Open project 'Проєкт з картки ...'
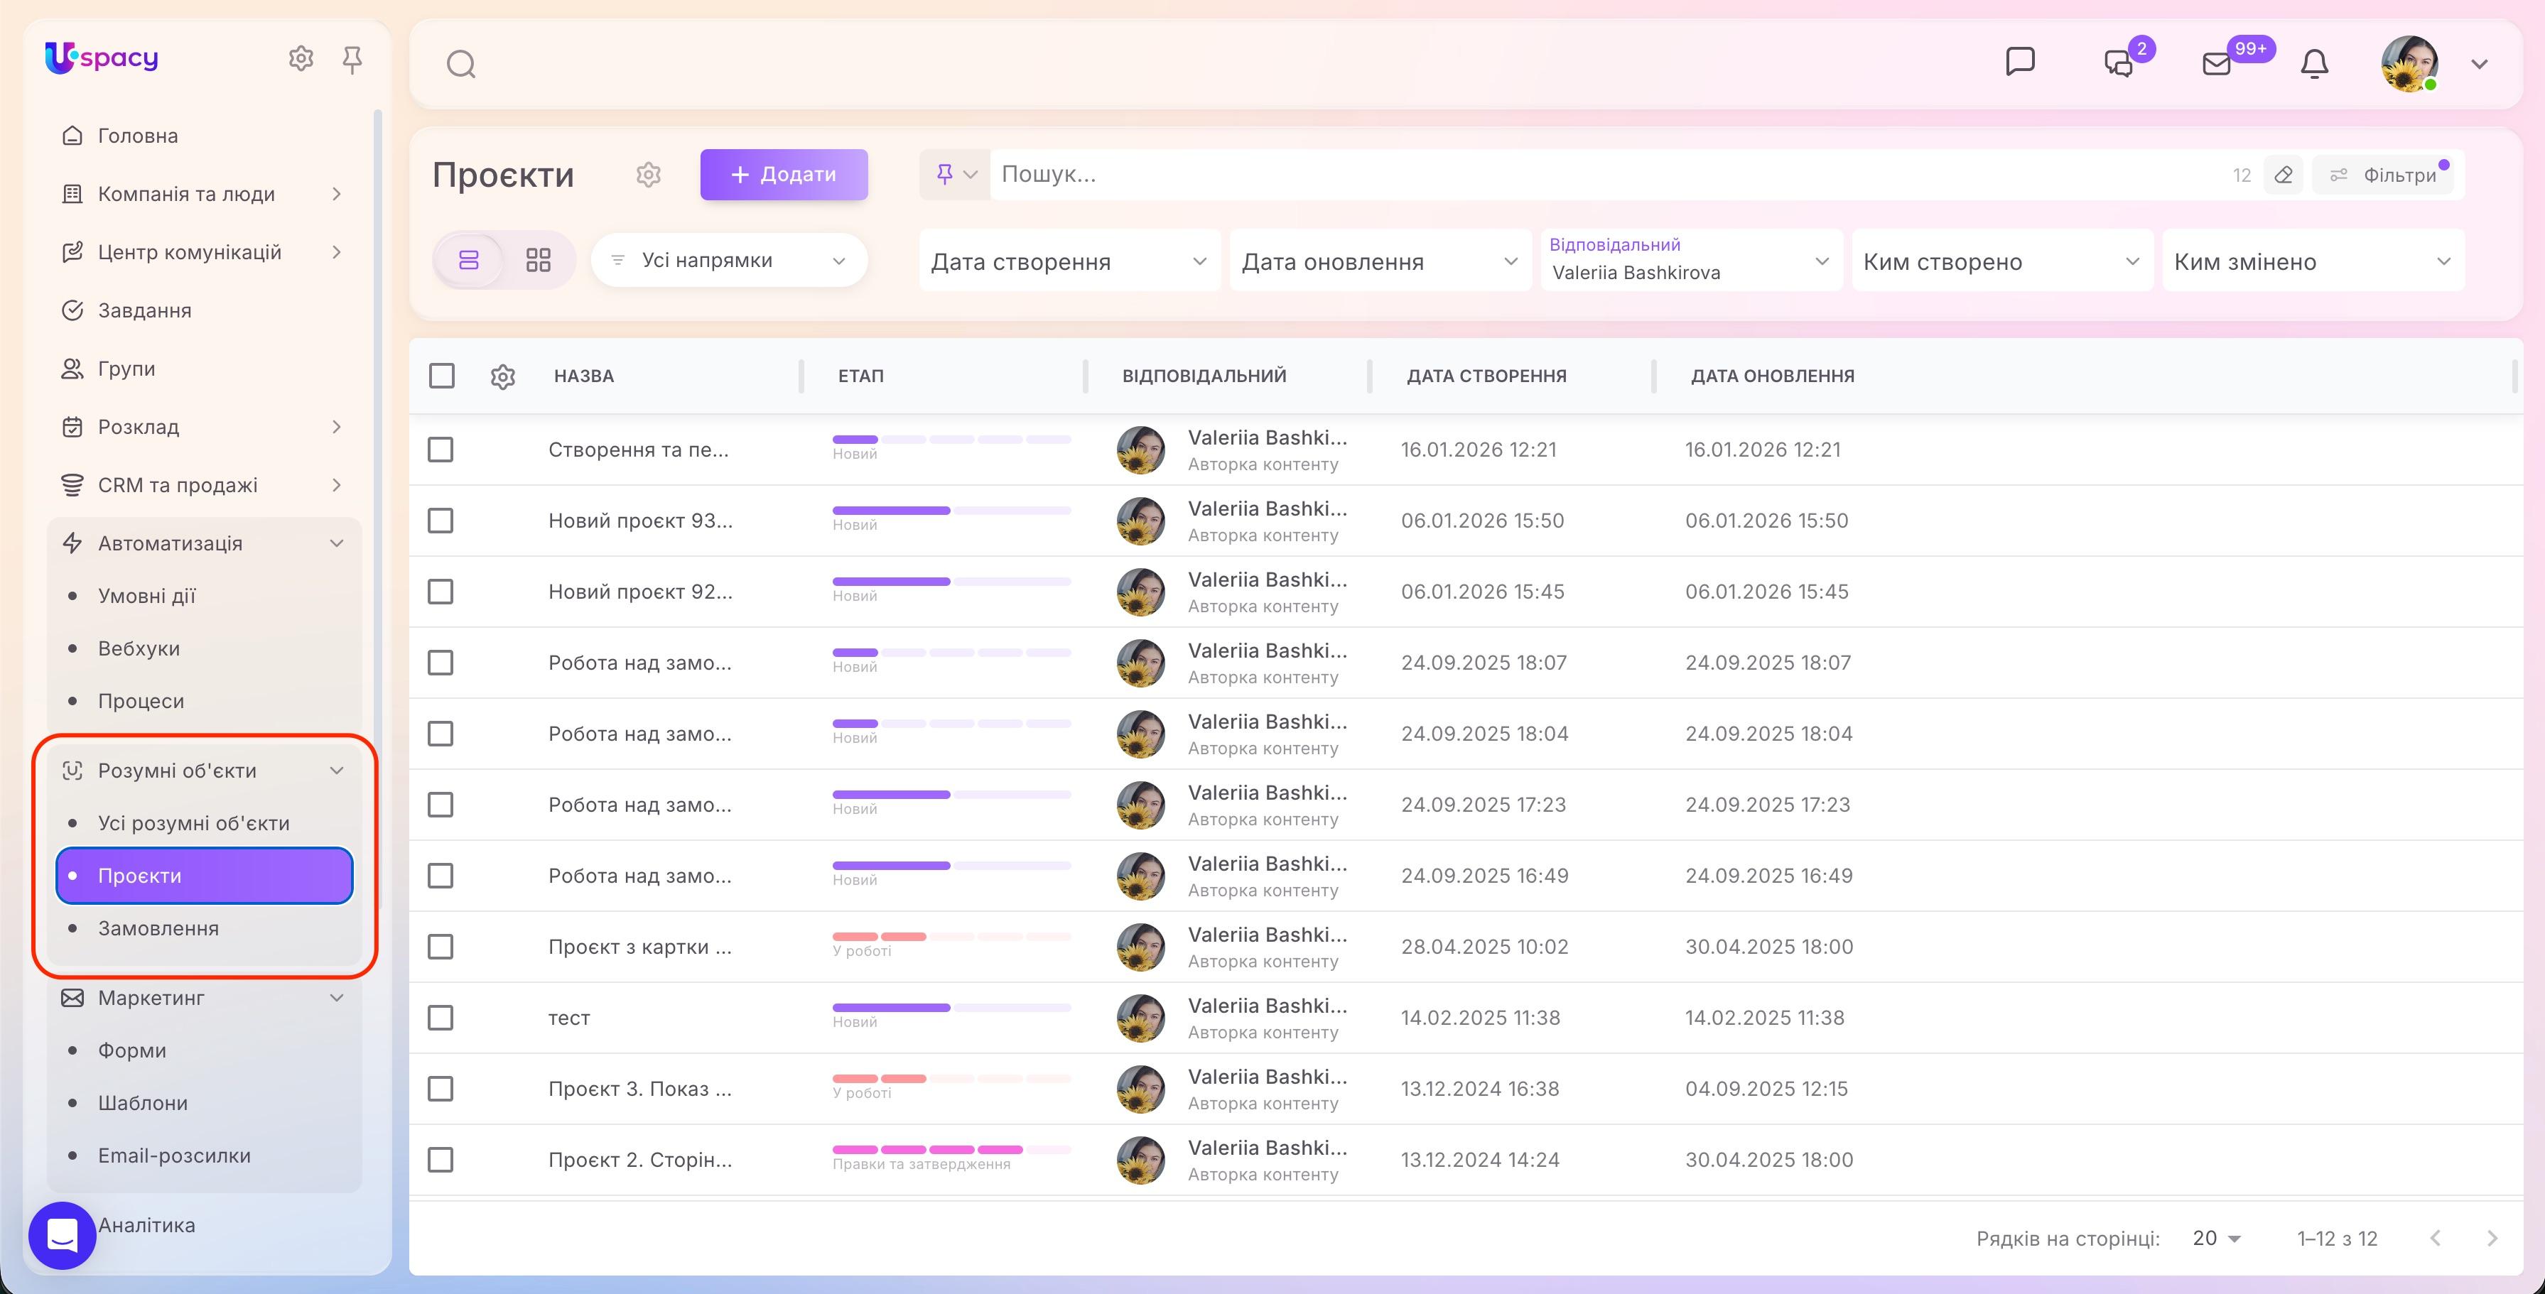This screenshot has width=2545, height=1294. 640,946
